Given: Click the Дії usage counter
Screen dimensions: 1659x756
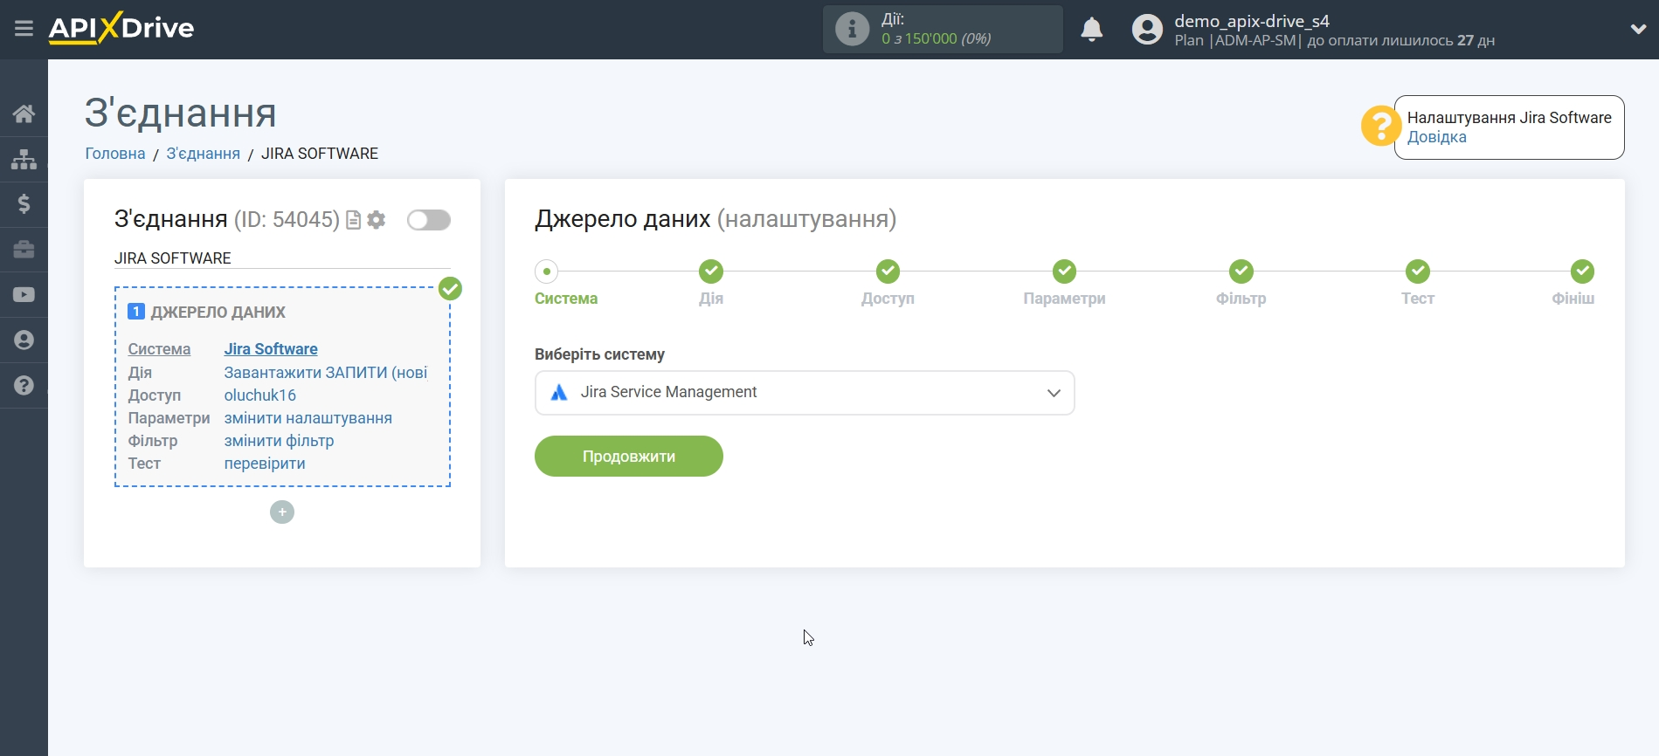Looking at the screenshot, I should [x=943, y=29].
